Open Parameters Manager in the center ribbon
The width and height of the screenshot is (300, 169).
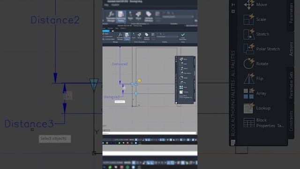tap(120, 37)
